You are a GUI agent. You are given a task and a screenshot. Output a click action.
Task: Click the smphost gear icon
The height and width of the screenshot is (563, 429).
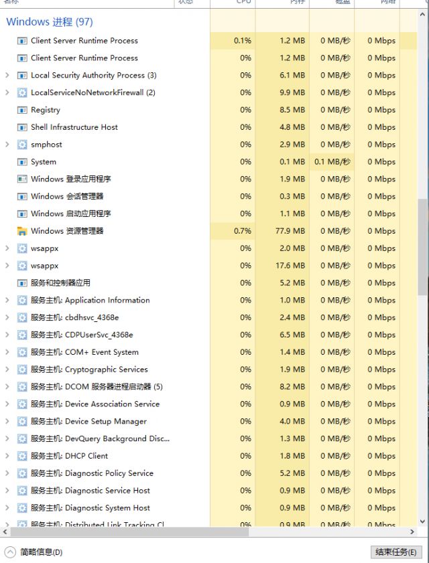(22, 145)
